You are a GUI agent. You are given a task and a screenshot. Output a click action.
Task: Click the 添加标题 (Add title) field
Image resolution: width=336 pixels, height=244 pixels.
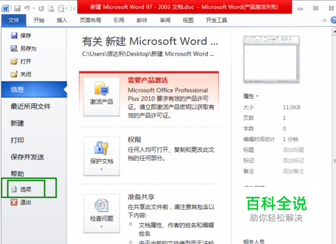click(293, 150)
